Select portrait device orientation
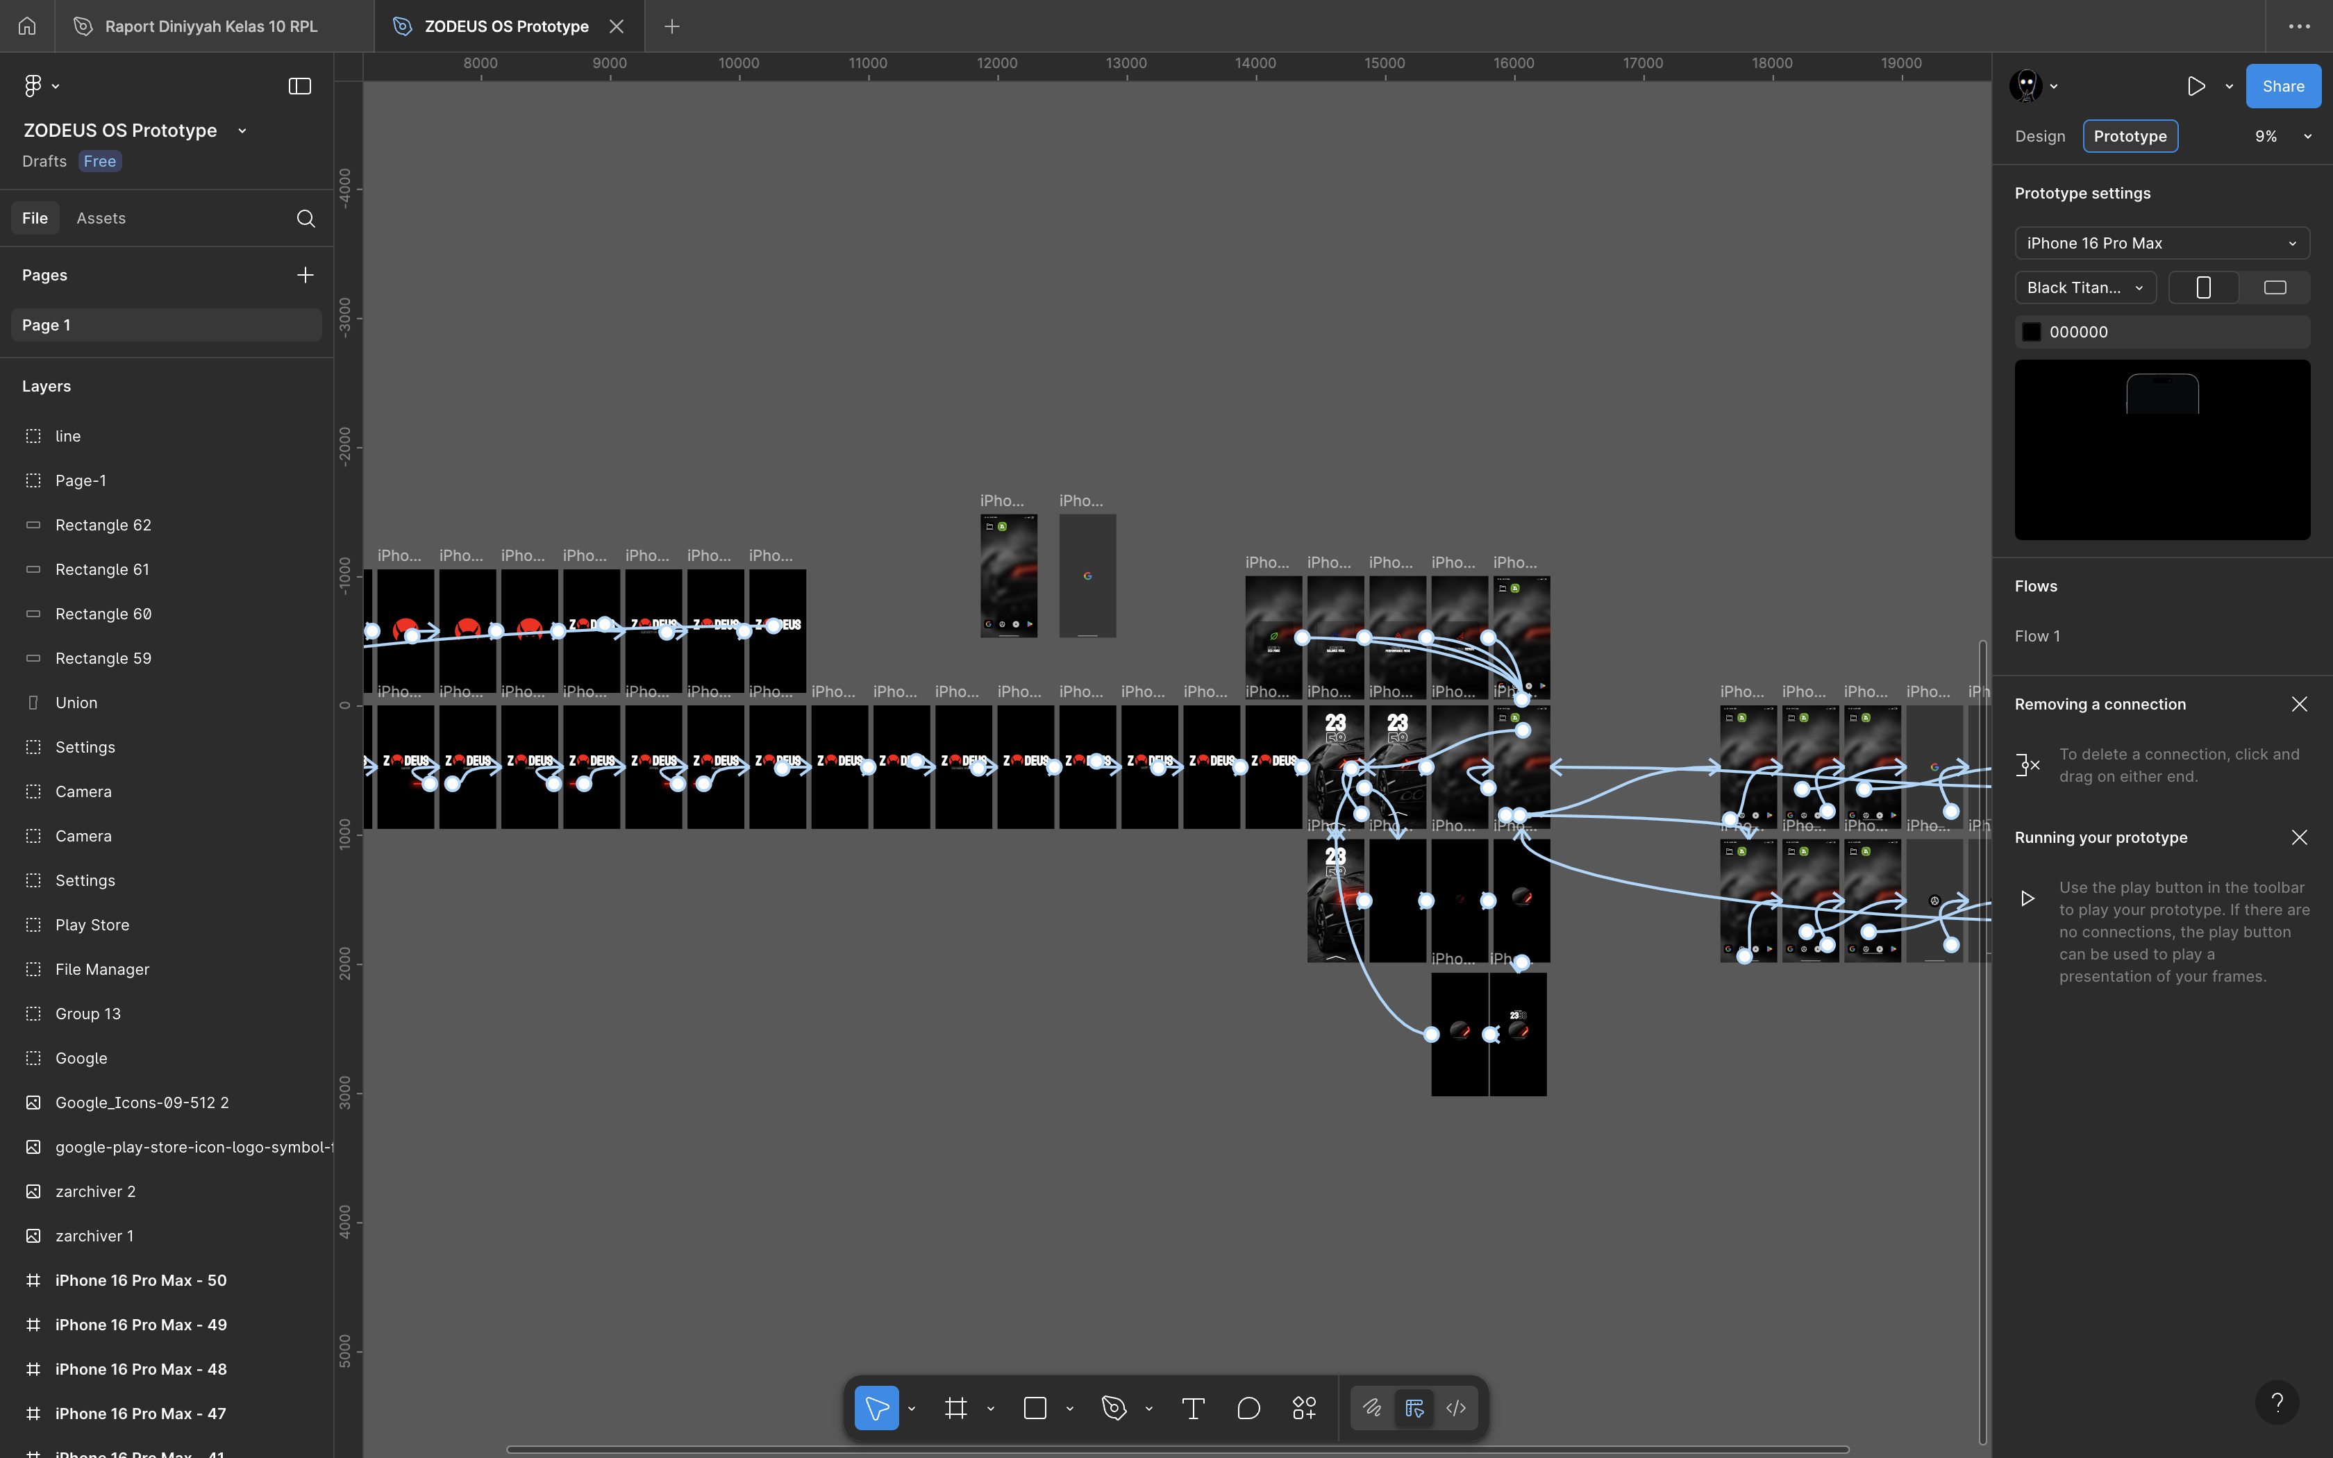The image size is (2333, 1458). pos(2203,287)
